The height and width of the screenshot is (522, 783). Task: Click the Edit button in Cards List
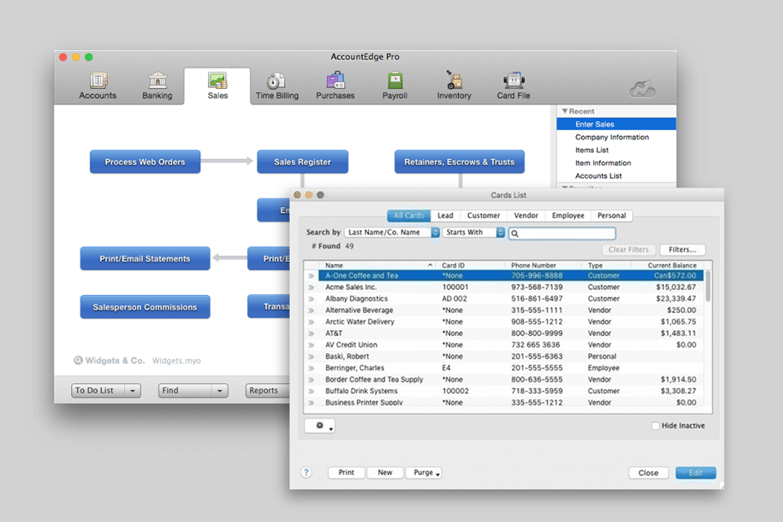click(x=696, y=472)
